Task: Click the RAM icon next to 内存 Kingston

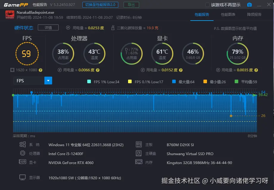Action: (139, 162)
